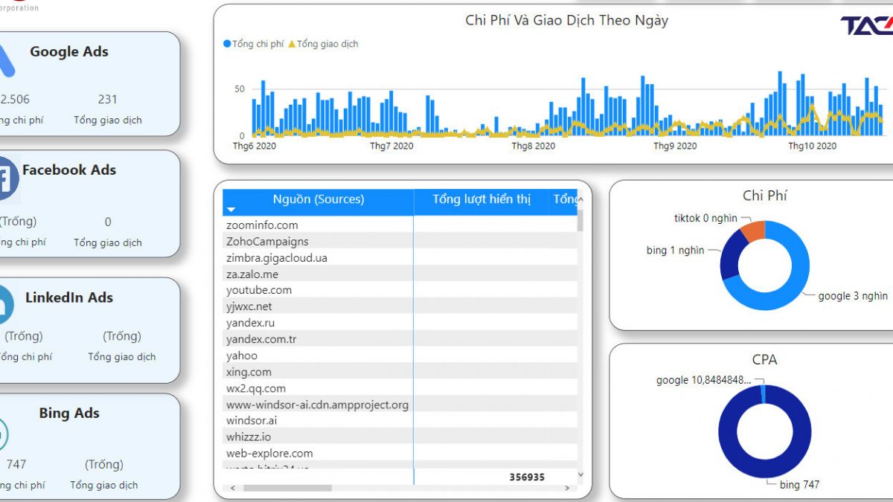The width and height of the screenshot is (893, 502).
Task: Toggle sort arrow under Nguồn (Sources) header
Action: [x=231, y=210]
